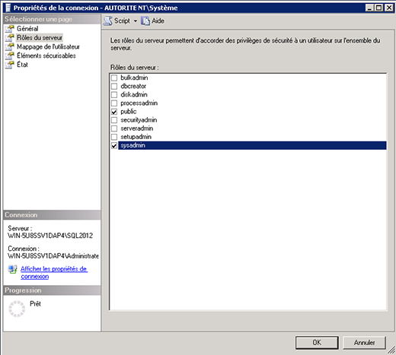The height and width of the screenshot is (355, 396).
Task: Select the dbcreator role label
Action: point(133,86)
